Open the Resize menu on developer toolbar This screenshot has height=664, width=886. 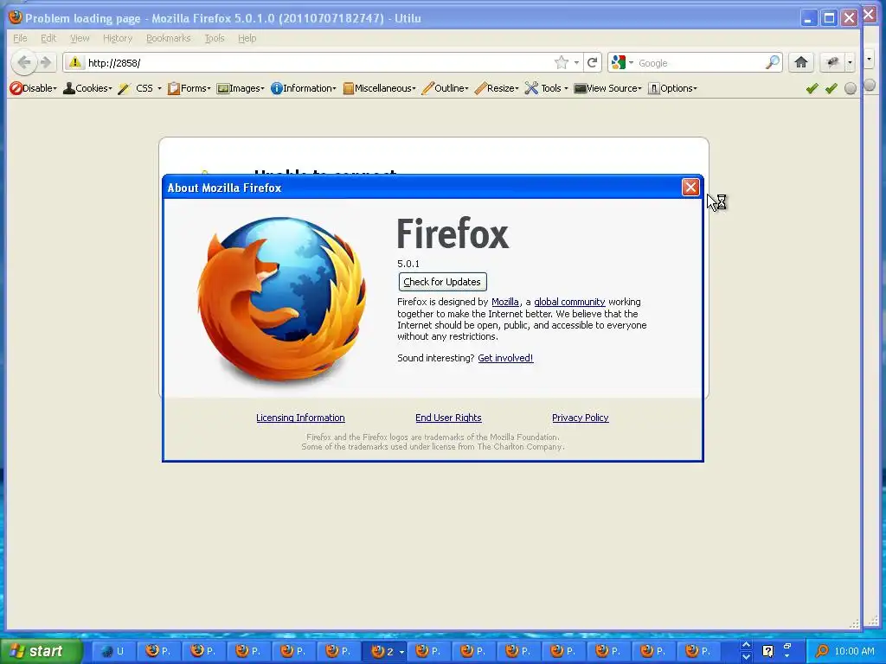point(497,88)
